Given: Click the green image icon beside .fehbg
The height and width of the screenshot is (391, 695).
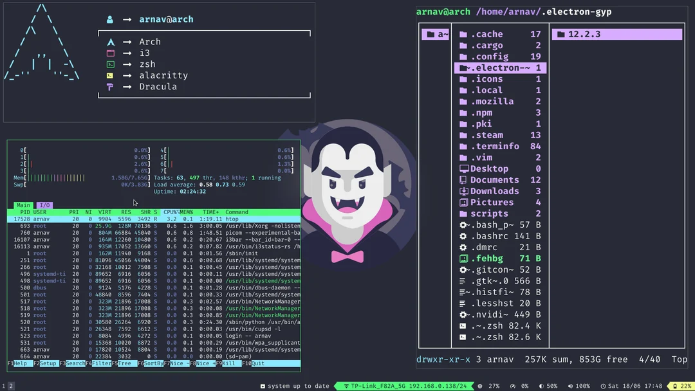Looking at the screenshot, I should point(462,259).
